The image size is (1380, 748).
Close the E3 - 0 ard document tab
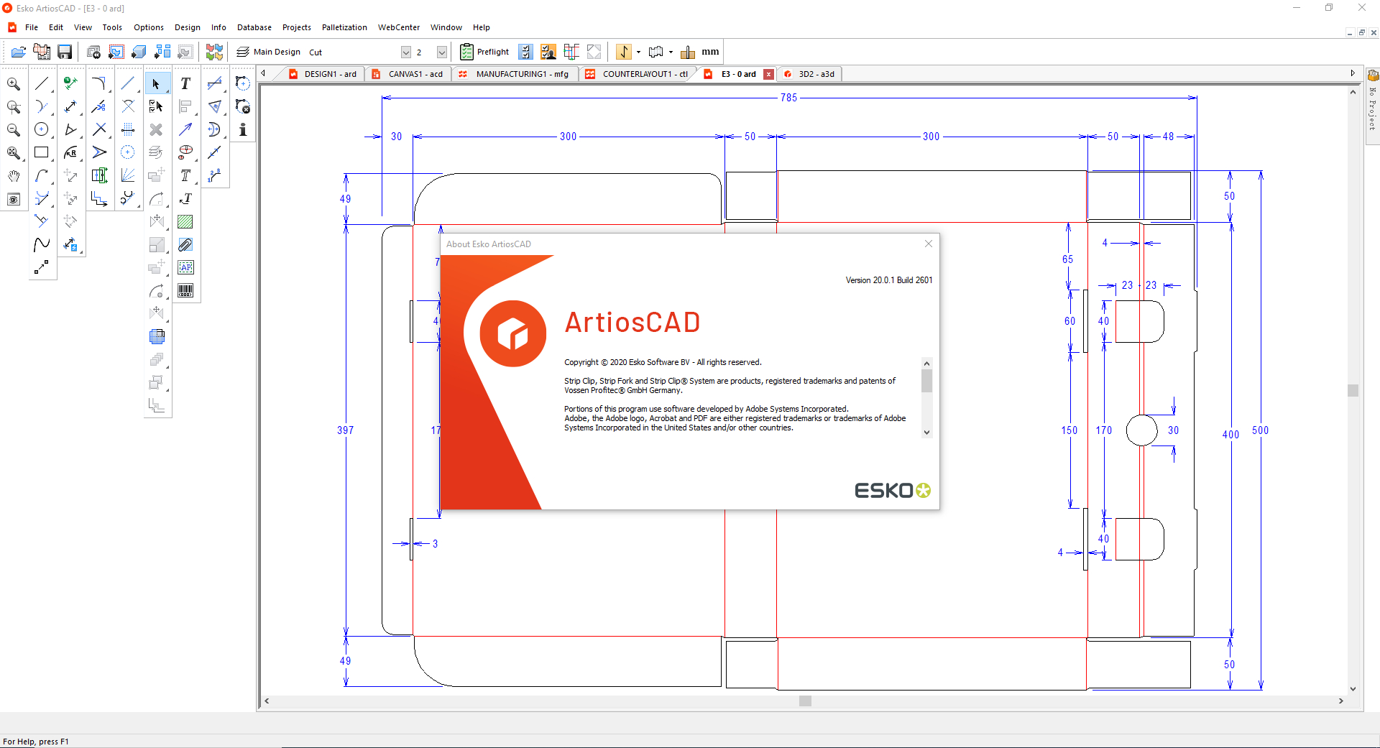coord(768,74)
